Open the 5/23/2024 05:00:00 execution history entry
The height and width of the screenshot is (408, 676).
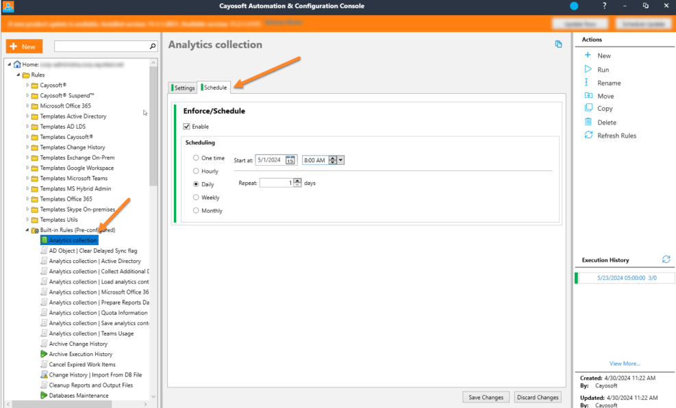tap(627, 278)
